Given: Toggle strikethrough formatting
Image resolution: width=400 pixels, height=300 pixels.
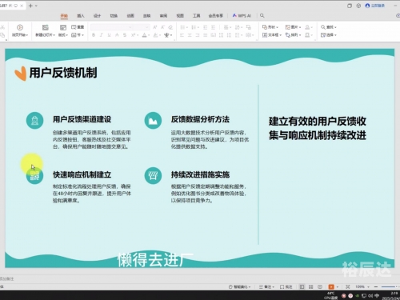Looking at the screenshot, I should pyautogui.click(x=117, y=35).
